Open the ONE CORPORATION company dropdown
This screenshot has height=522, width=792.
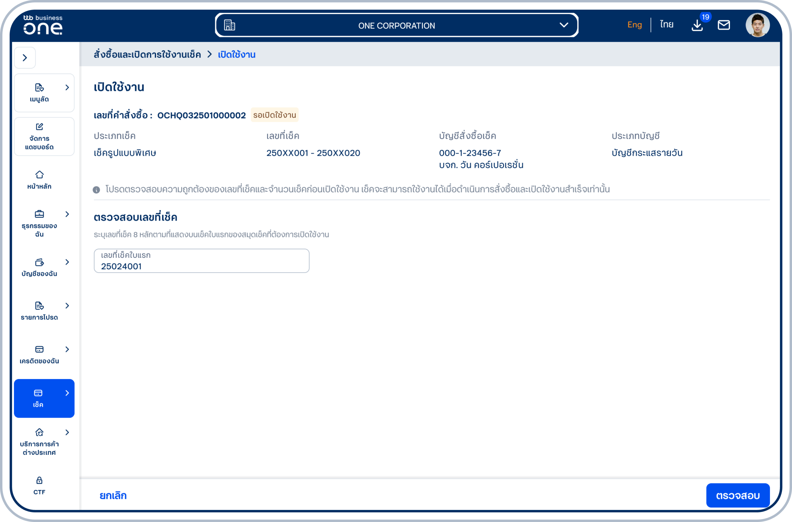(396, 25)
